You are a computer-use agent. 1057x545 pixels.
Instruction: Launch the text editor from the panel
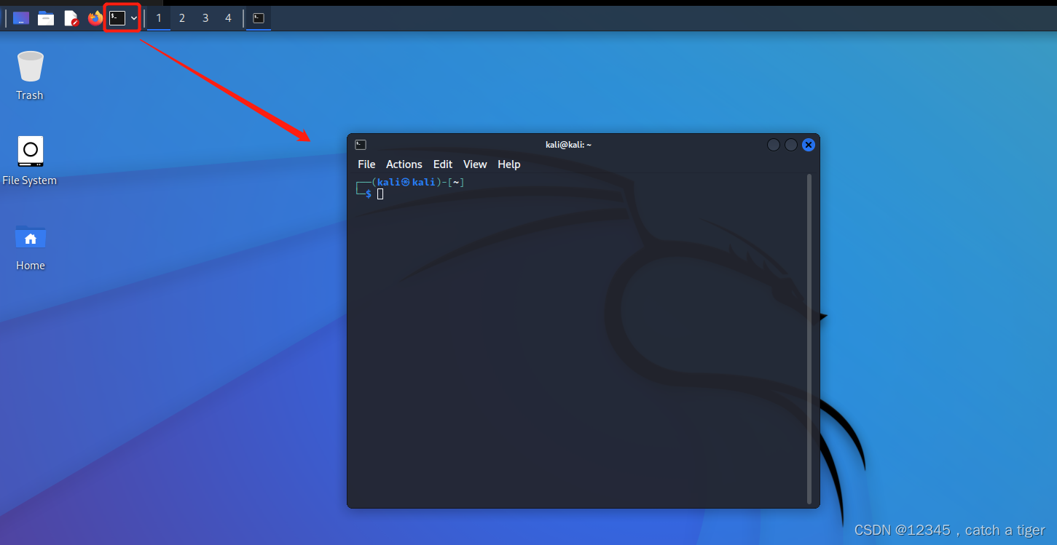click(71, 18)
